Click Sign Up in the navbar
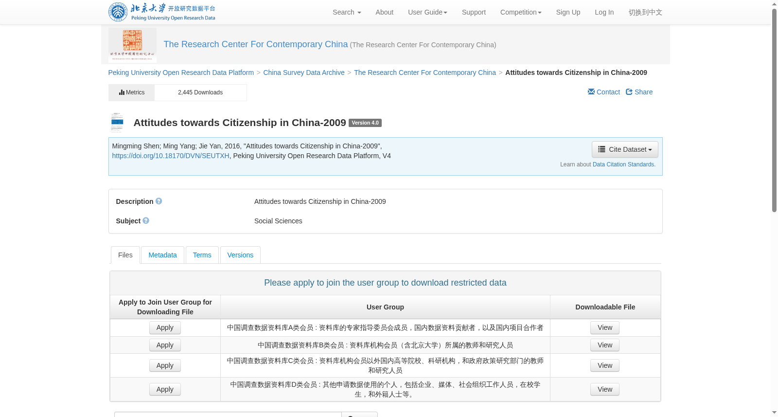The width and height of the screenshot is (778, 417). pyautogui.click(x=568, y=12)
